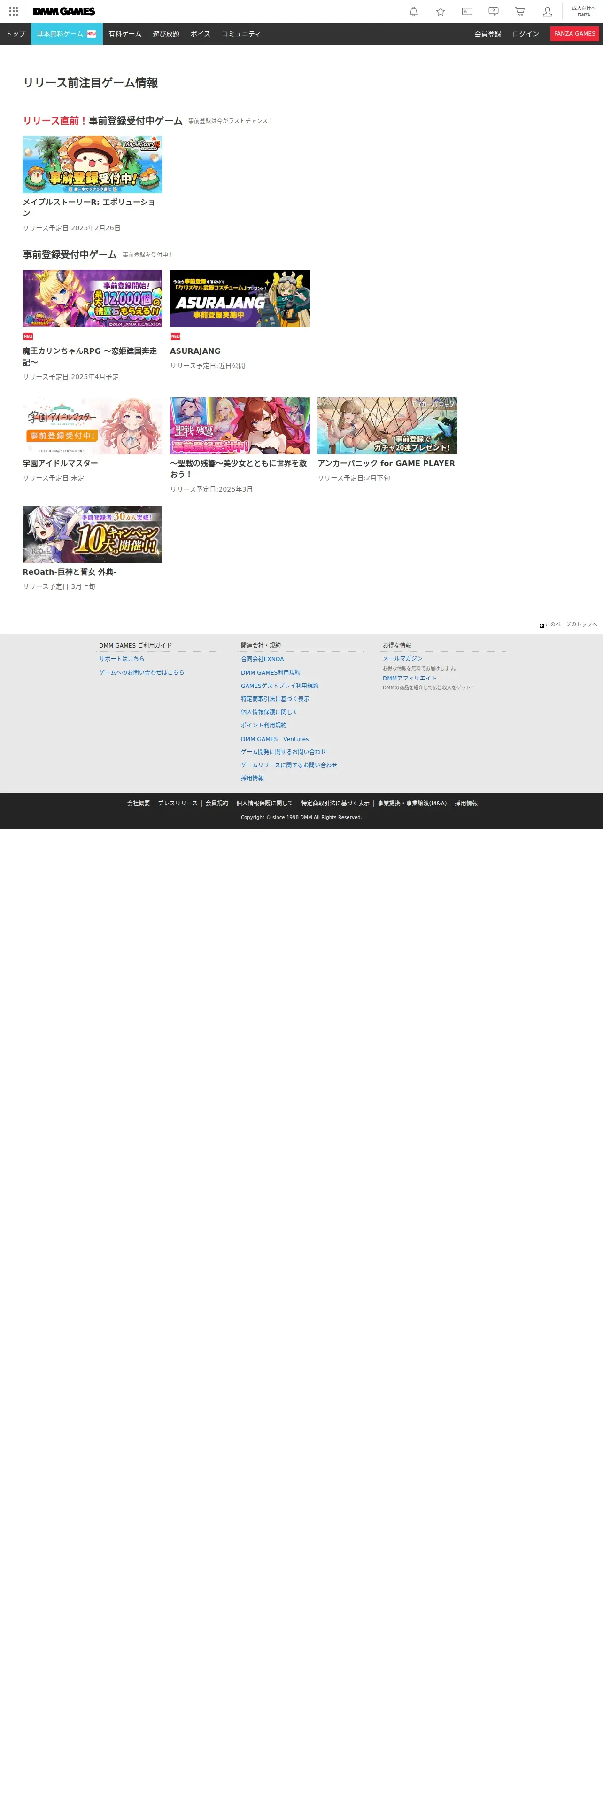The width and height of the screenshot is (603, 1810).
Task: Open 採用情報 in dark footer
Action: pos(466,803)
